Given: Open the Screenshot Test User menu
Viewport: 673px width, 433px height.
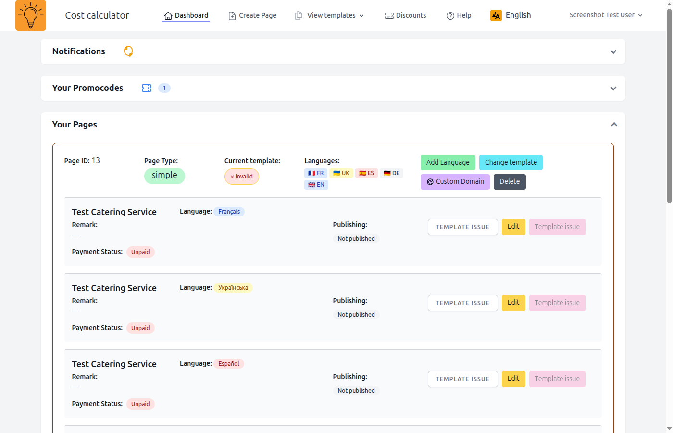Looking at the screenshot, I should [606, 15].
